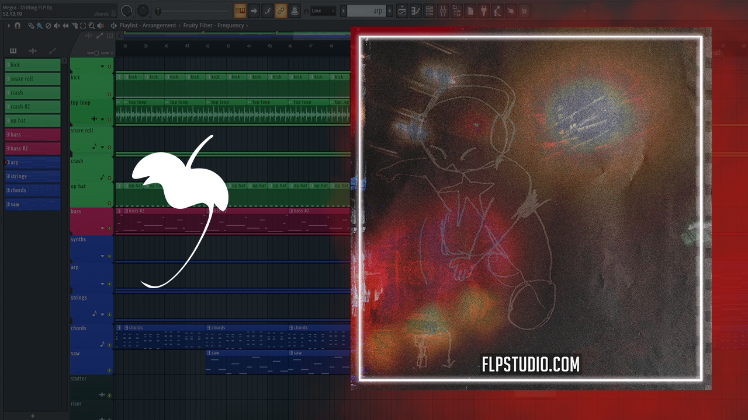Viewport: 748px width, 420px height.
Task: Toggle the link-to-controller chain button
Action: (x=281, y=10)
